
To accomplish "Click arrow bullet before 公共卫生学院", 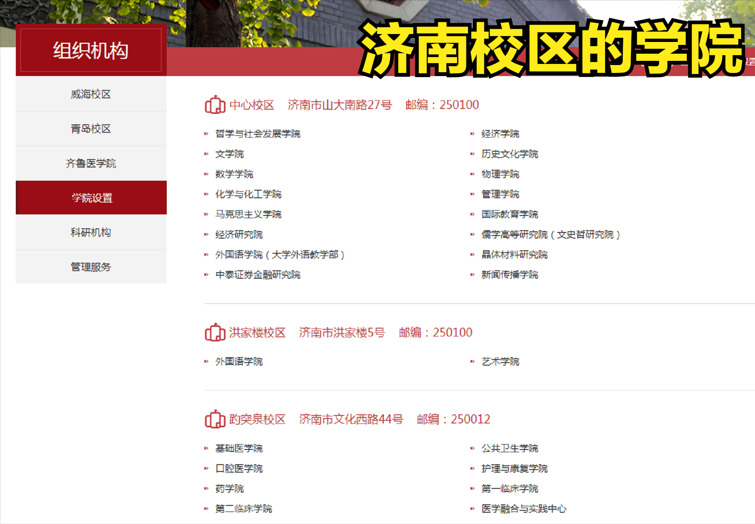I will (x=472, y=448).
